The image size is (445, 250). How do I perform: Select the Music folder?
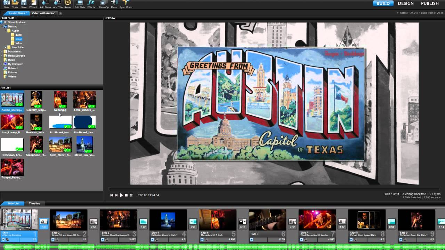click(x=9, y=60)
